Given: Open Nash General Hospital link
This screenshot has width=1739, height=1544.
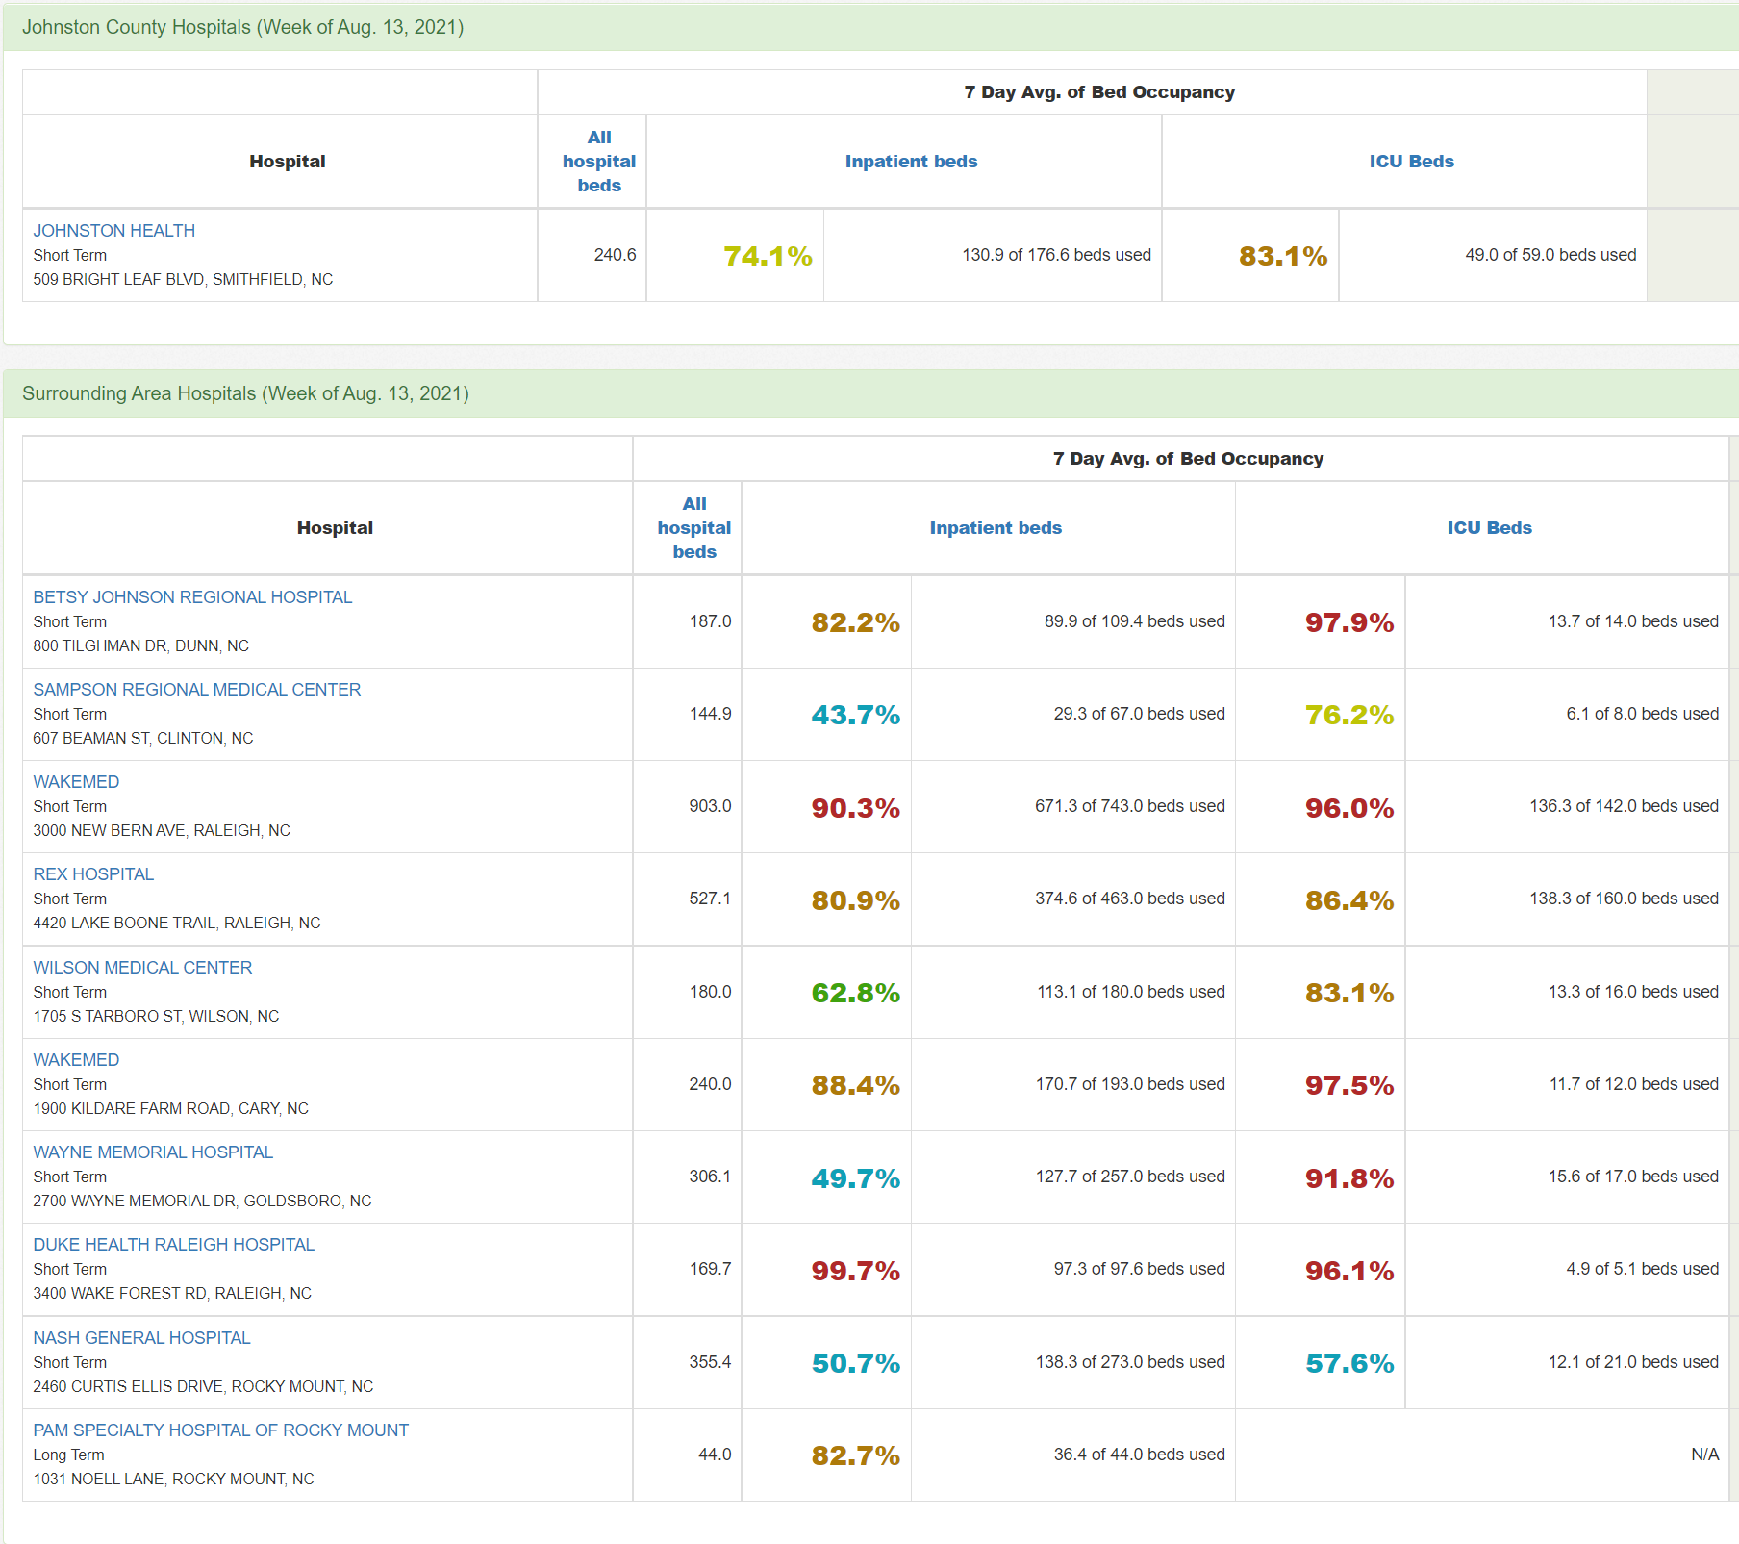Looking at the screenshot, I should pos(141,1338).
